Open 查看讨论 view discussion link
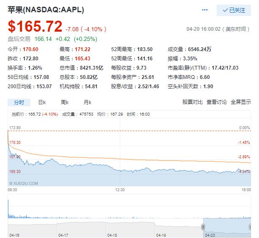Screen dimensions: 259x238 coord(217,102)
